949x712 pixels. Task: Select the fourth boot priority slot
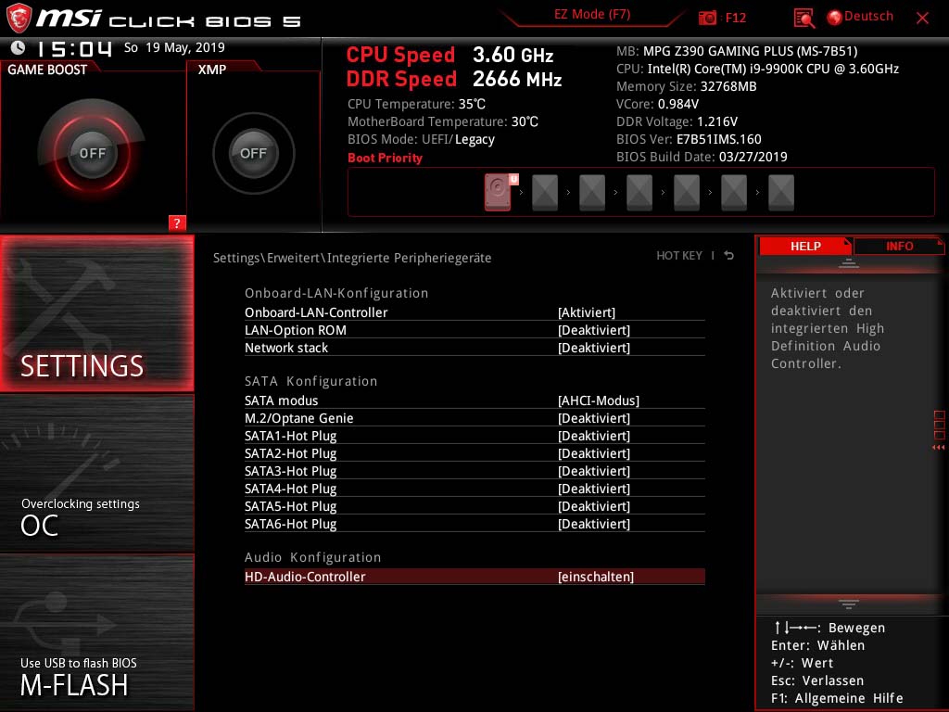[x=639, y=193]
